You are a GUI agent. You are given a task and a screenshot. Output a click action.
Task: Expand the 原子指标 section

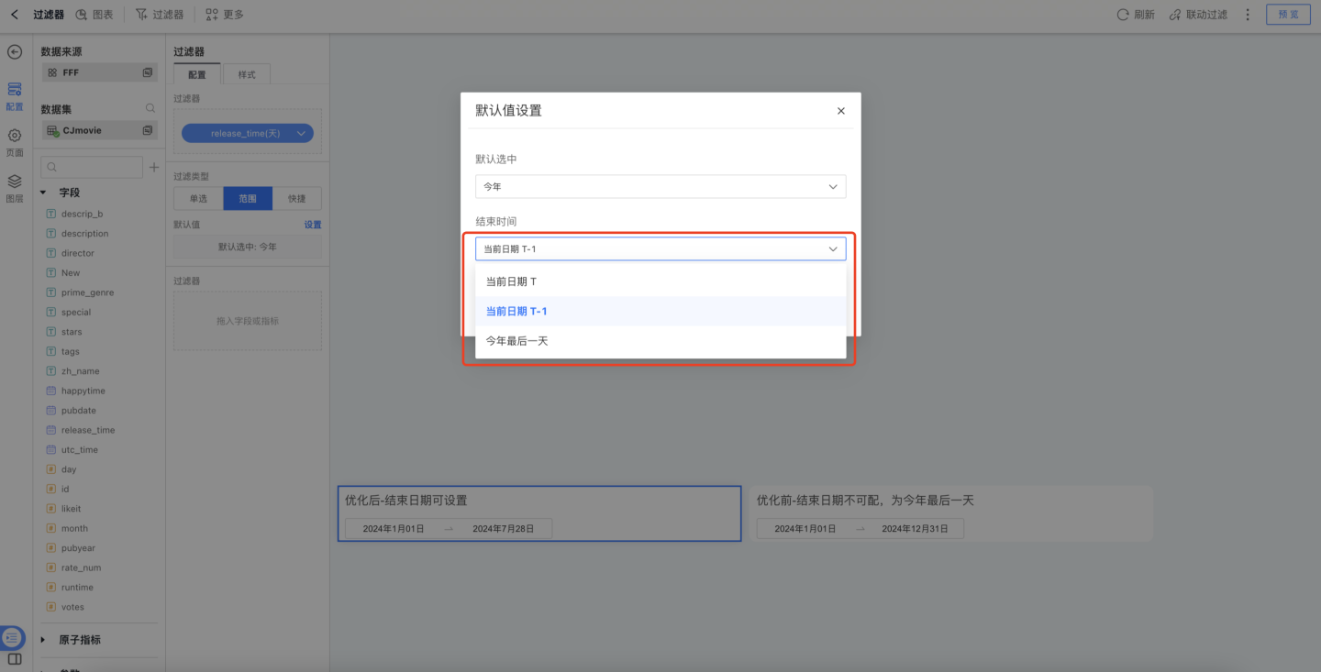coord(43,640)
